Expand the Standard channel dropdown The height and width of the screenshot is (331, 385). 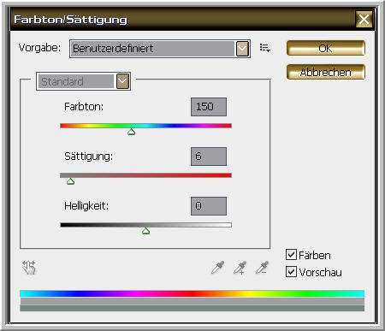pos(122,81)
